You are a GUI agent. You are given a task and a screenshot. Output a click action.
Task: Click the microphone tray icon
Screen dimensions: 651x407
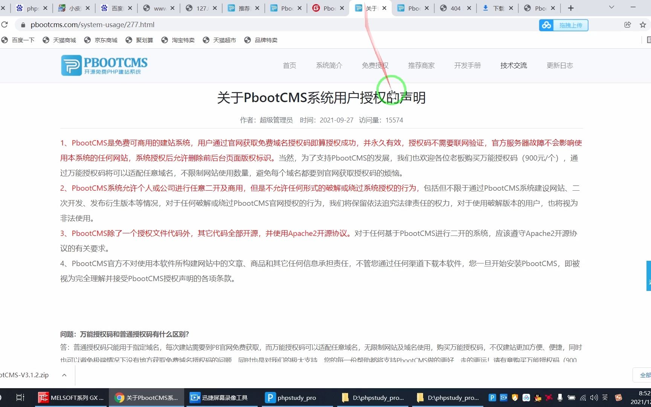pyautogui.click(x=560, y=398)
